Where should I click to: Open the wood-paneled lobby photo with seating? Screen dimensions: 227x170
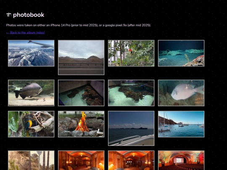click(81, 160)
